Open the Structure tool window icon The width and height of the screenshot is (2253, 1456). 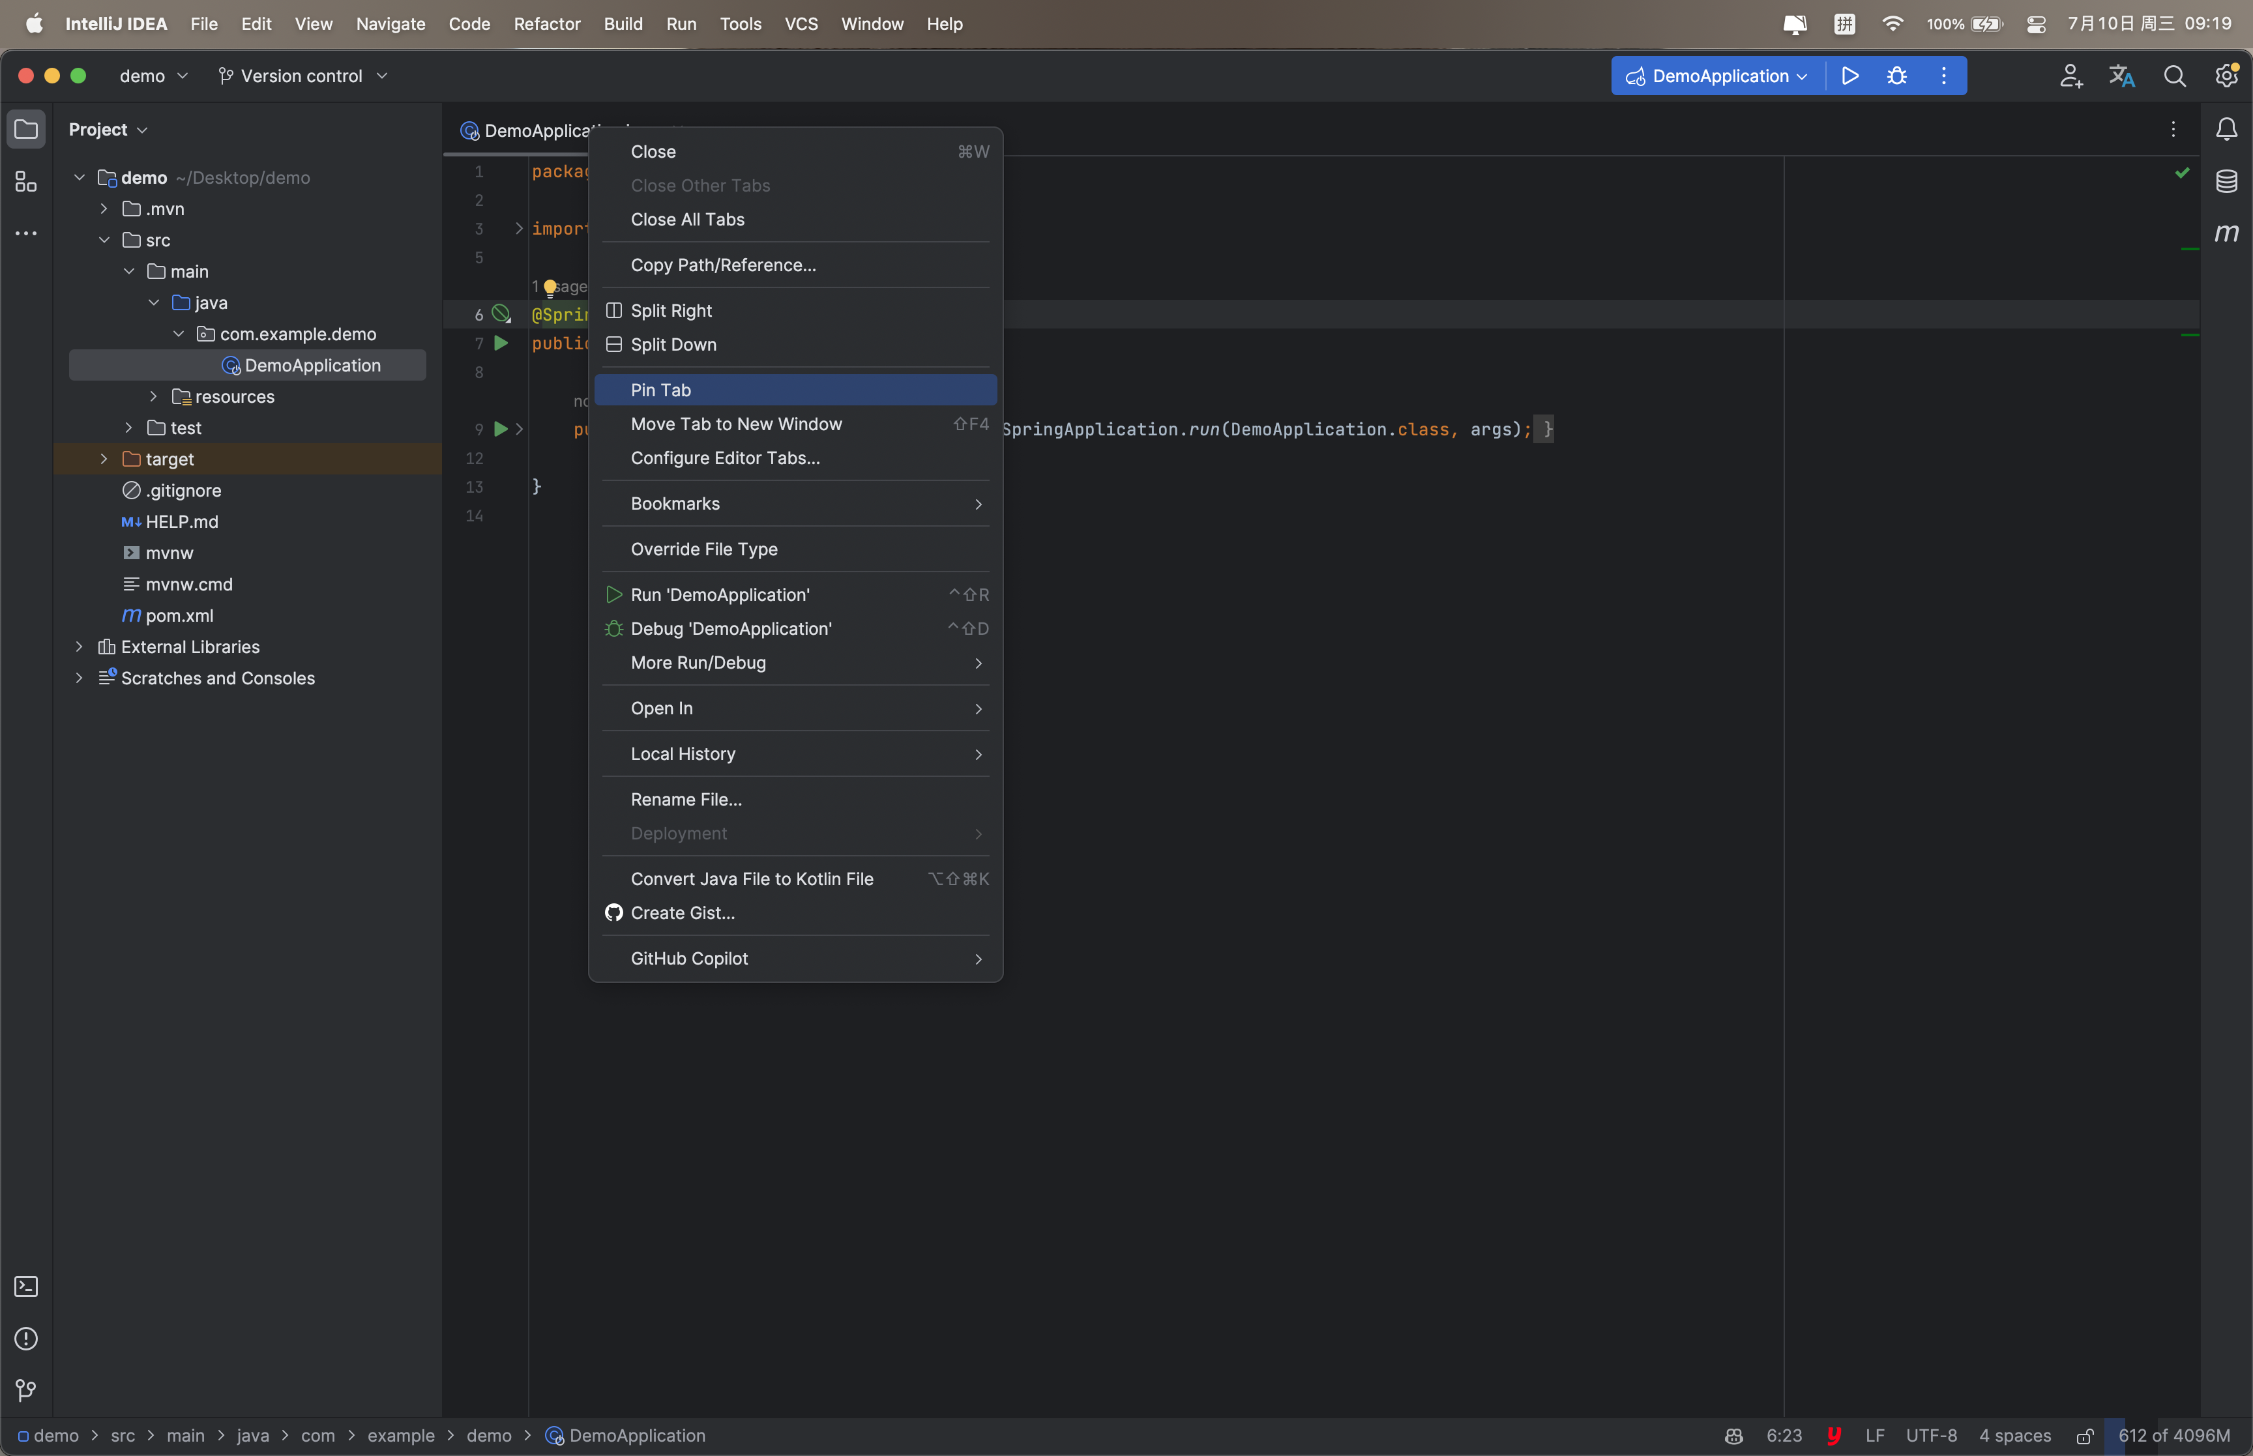click(27, 182)
